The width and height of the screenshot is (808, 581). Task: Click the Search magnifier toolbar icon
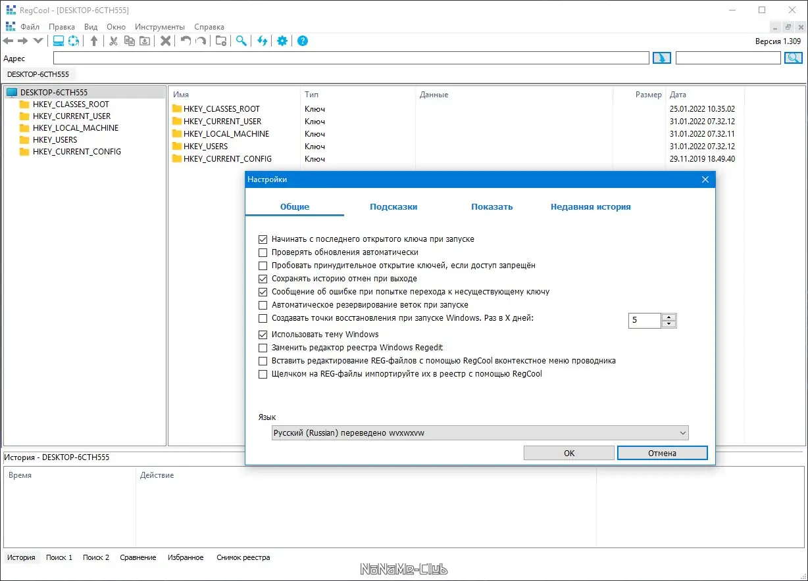[241, 41]
